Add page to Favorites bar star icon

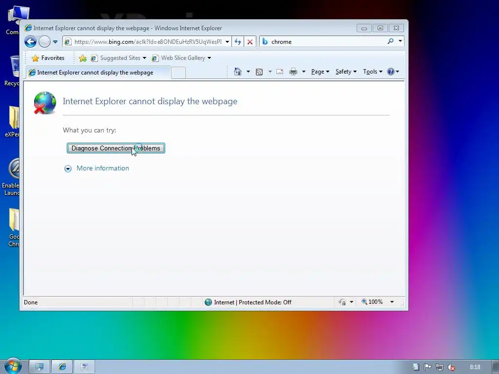[x=83, y=58]
